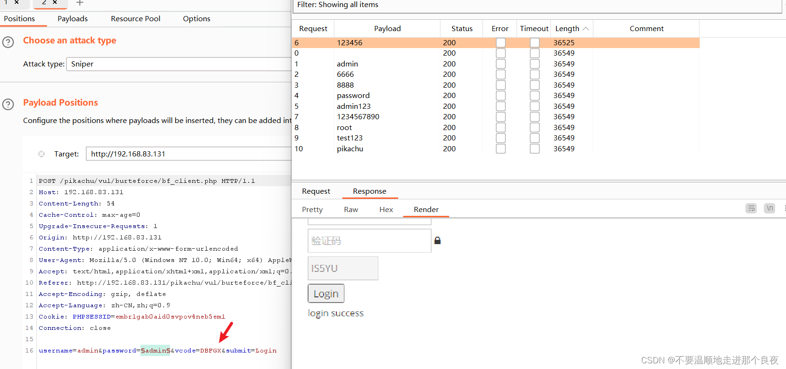Toggle Timeout checkbox for payload 6666
This screenshot has width=786, height=369.
coord(535,74)
